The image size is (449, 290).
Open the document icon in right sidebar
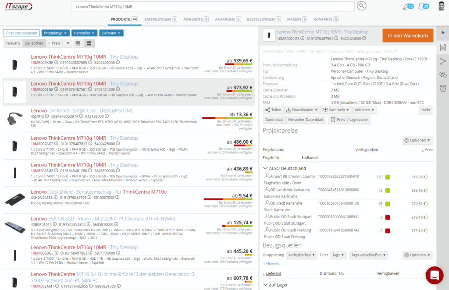(x=443, y=47)
